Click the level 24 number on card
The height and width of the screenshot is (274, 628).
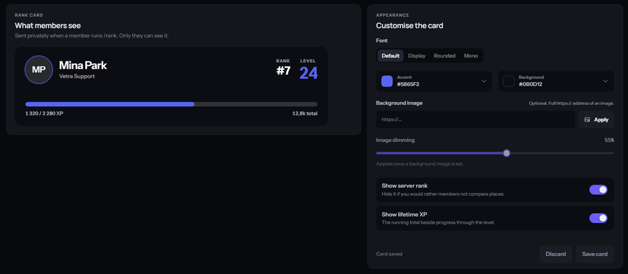[x=308, y=73]
